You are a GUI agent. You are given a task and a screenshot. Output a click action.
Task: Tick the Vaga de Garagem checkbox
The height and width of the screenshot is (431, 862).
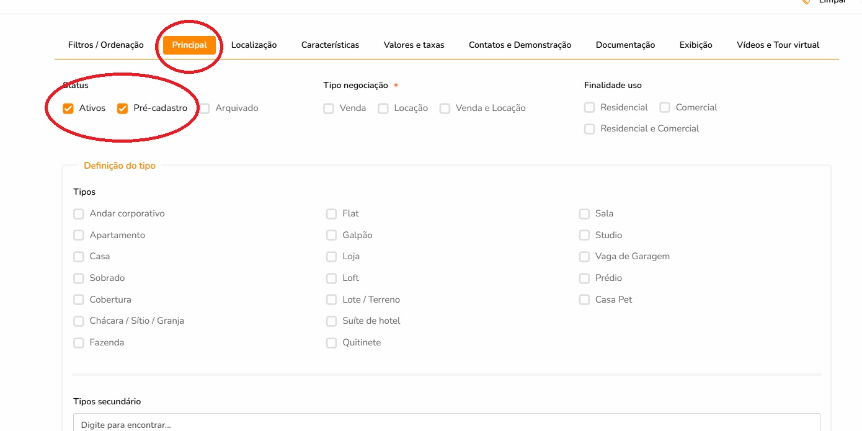click(x=584, y=257)
